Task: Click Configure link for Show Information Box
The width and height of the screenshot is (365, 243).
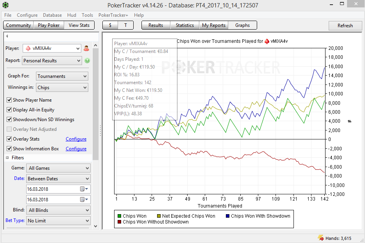Action: click(76, 149)
